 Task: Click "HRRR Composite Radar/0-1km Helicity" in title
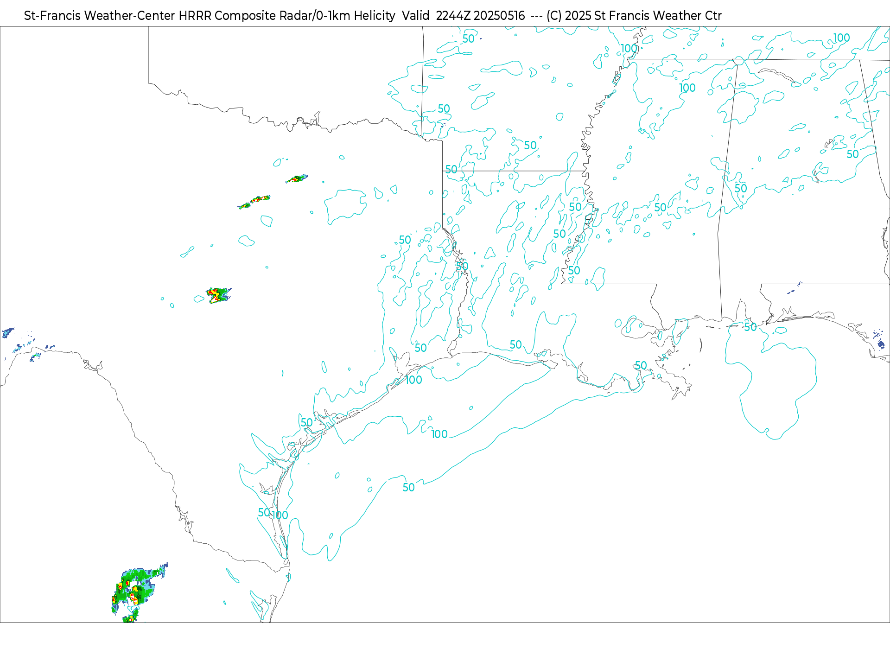click(x=287, y=16)
